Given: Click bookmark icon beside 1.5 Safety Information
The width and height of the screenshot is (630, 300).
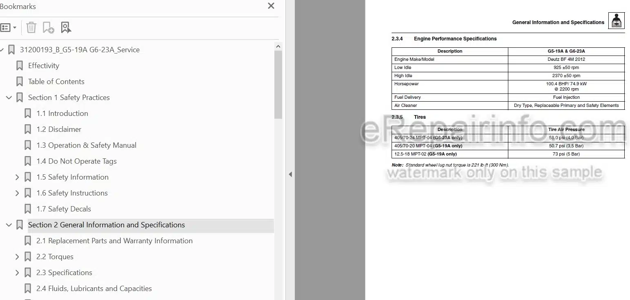Looking at the screenshot, I should pos(28,177).
